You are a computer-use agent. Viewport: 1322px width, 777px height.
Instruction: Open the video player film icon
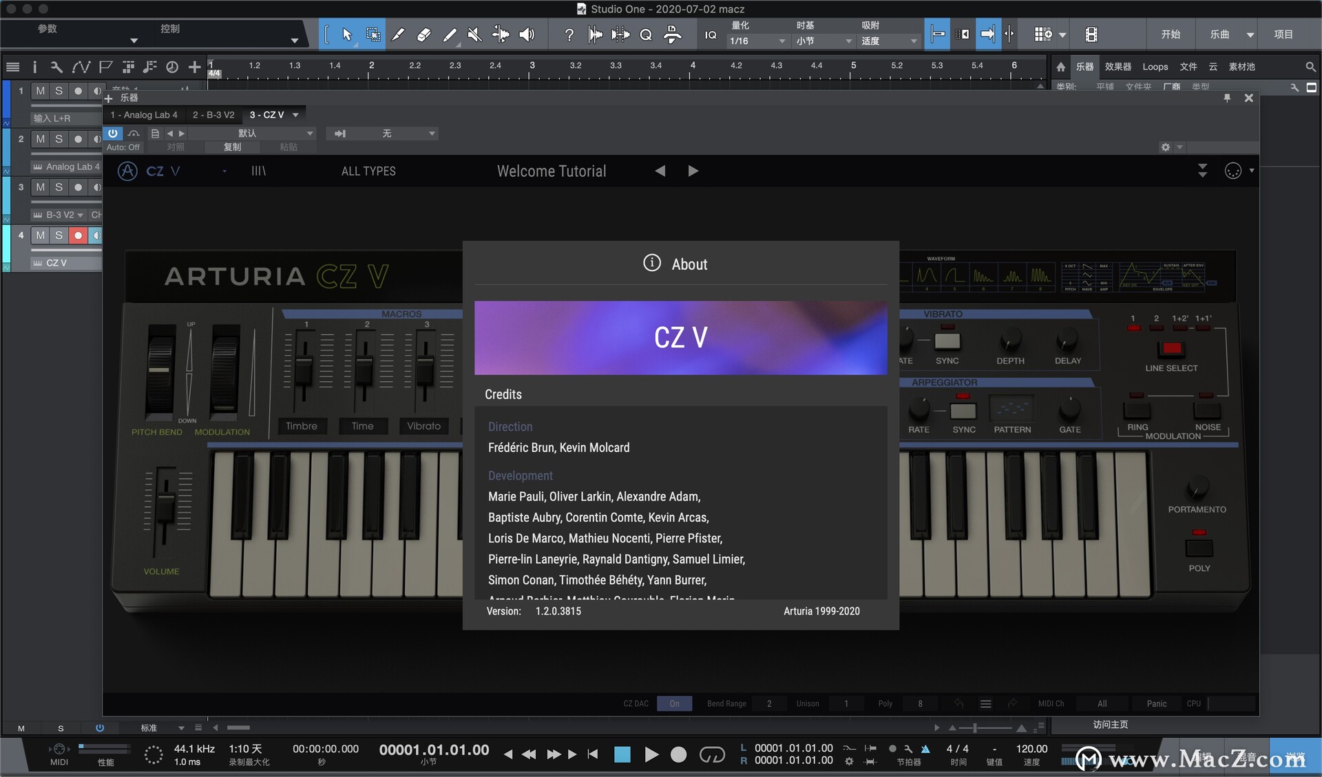(x=1091, y=34)
